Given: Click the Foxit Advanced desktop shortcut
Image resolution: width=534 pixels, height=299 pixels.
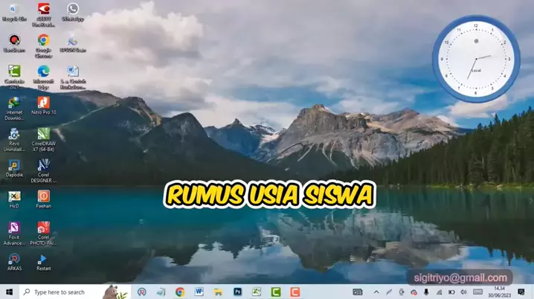Looking at the screenshot, I should coord(13,228).
